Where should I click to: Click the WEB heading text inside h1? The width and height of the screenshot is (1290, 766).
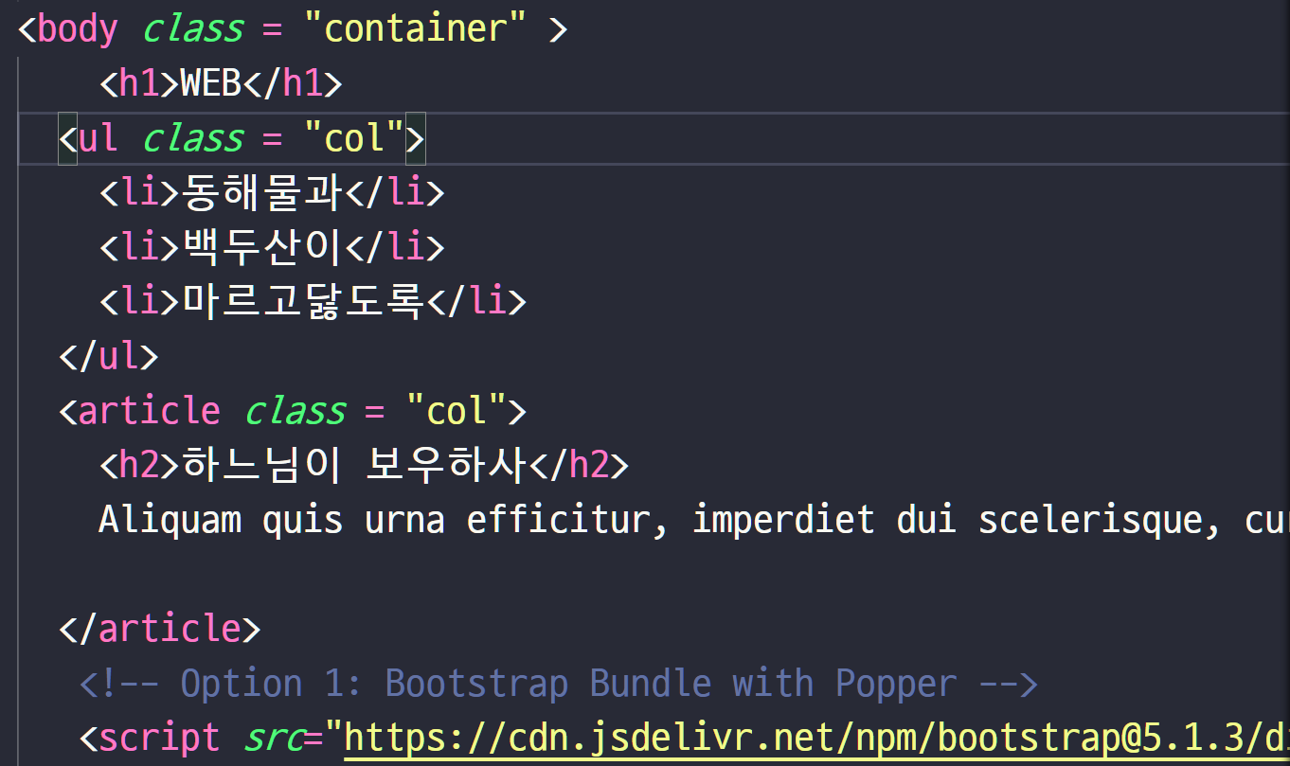tap(210, 84)
